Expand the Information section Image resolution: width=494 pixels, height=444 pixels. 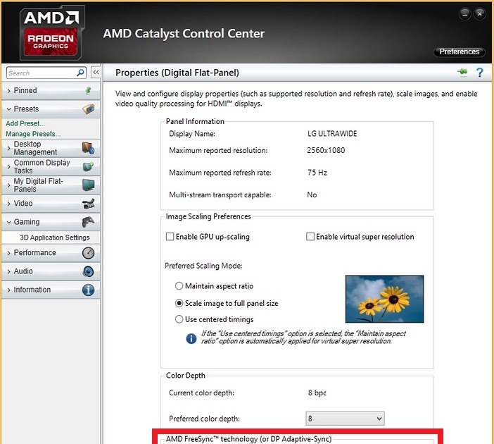click(x=9, y=290)
